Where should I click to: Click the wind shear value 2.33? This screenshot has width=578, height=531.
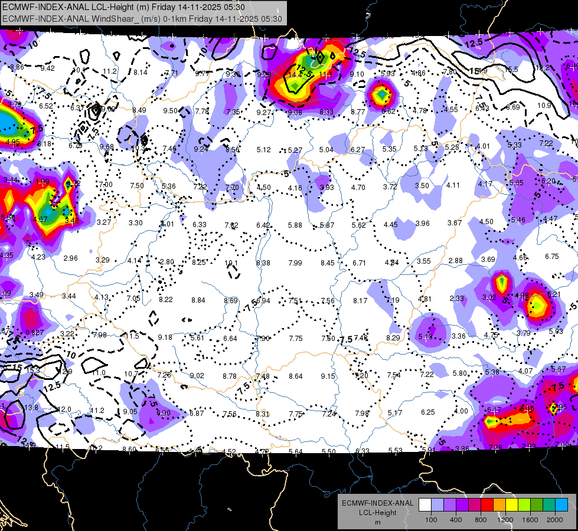457,298
